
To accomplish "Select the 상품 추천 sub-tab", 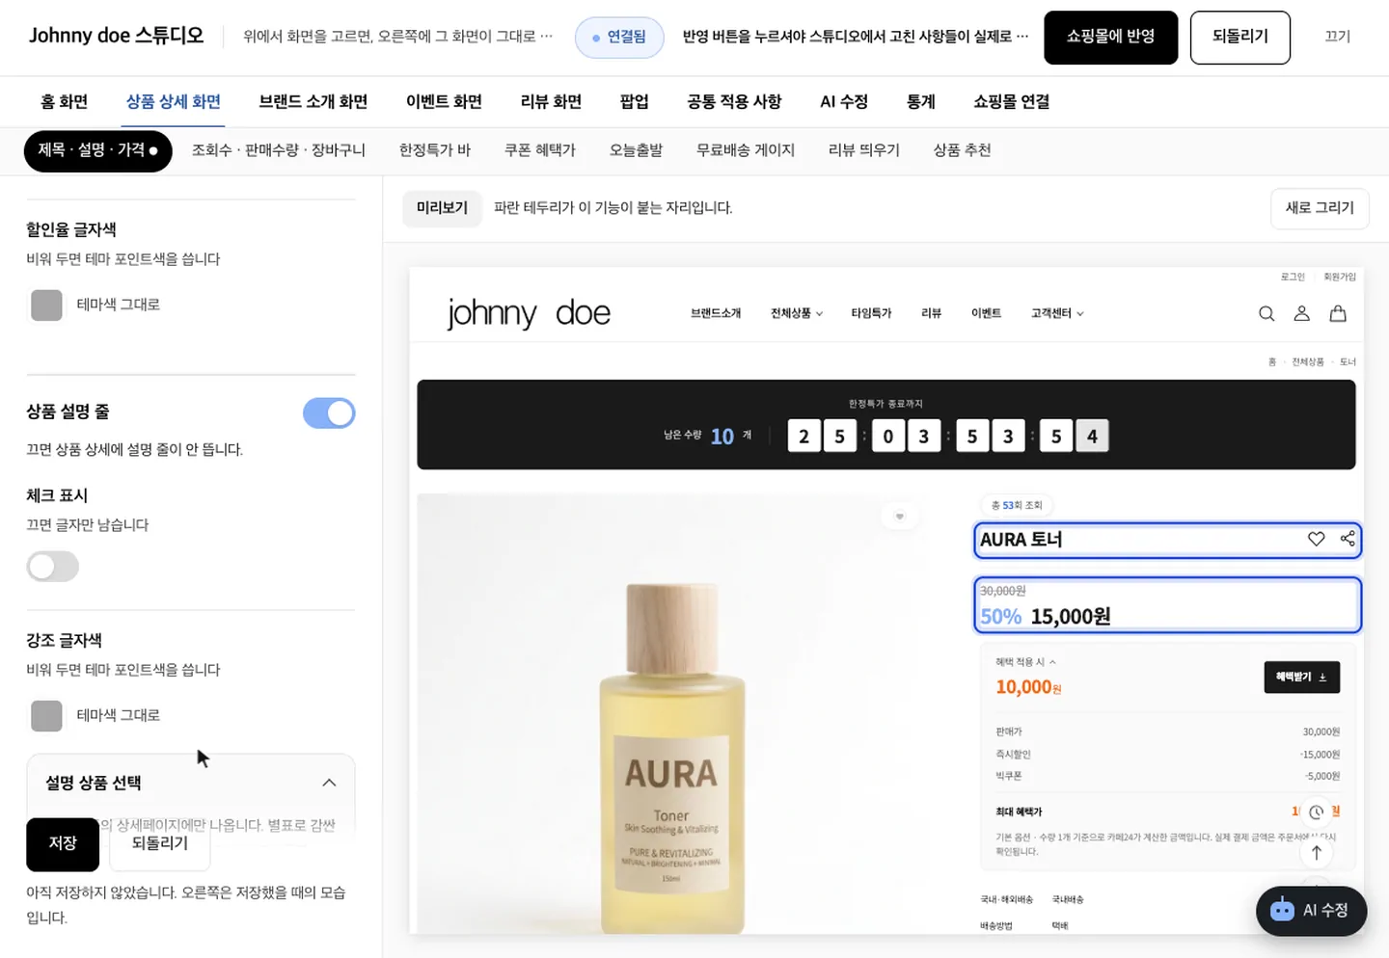I will coord(963,150).
